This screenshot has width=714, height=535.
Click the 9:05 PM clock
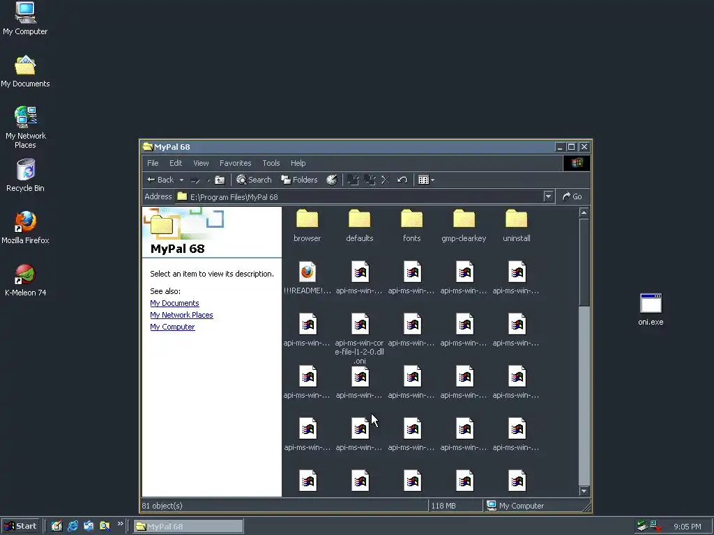tap(687, 527)
